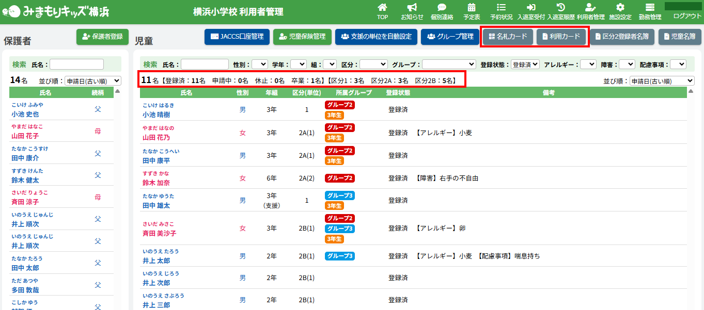
Task: Click the JACCS口座管理 button
Action: click(x=237, y=37)
